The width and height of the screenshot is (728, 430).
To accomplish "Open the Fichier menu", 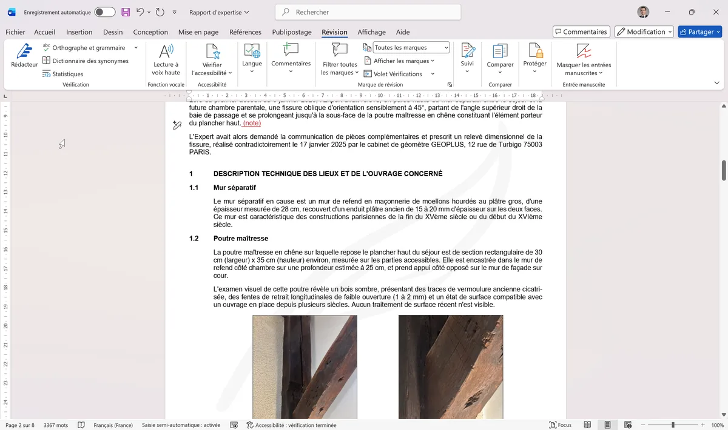I will tap(15, 32).
